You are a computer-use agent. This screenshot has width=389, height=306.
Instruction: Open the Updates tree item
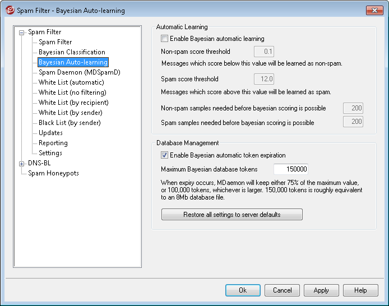tap(50, 133)
